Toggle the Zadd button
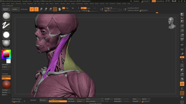Viewport: 186px width, 104px height. click(83, 8)
